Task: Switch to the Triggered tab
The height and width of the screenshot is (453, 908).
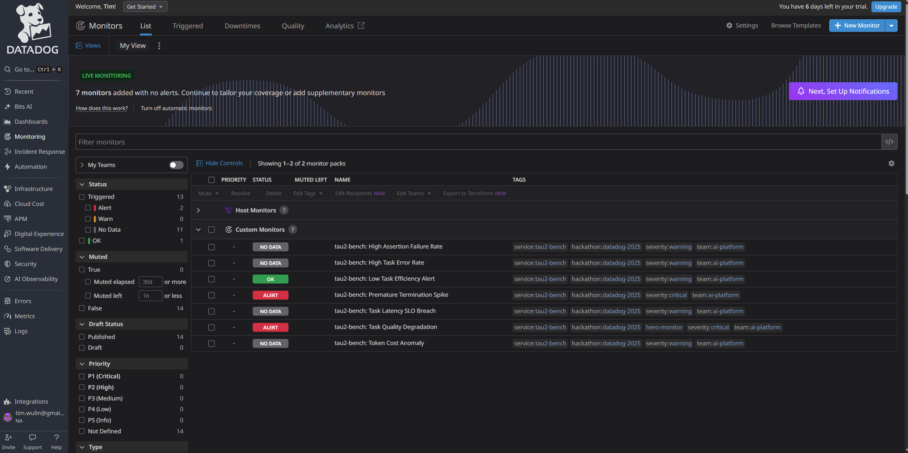Action: pyautogui.click(x=188, y=26)
